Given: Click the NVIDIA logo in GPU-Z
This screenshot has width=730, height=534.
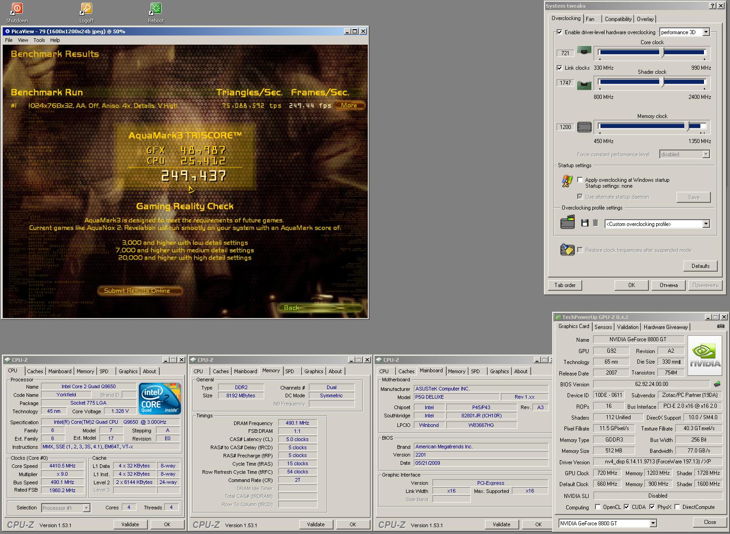Looking at the screenshot, I should pyautogui.click(x=705, y=356).
